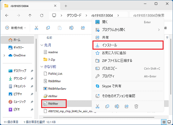Unpin デスクトップ from quick access

pyautogui.click(x=32, y=71)
